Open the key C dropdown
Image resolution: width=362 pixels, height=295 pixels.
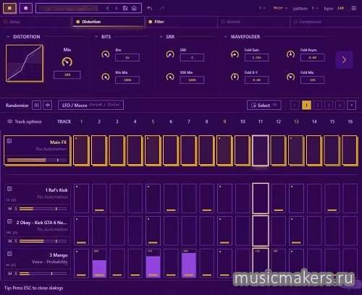[262, 8]
